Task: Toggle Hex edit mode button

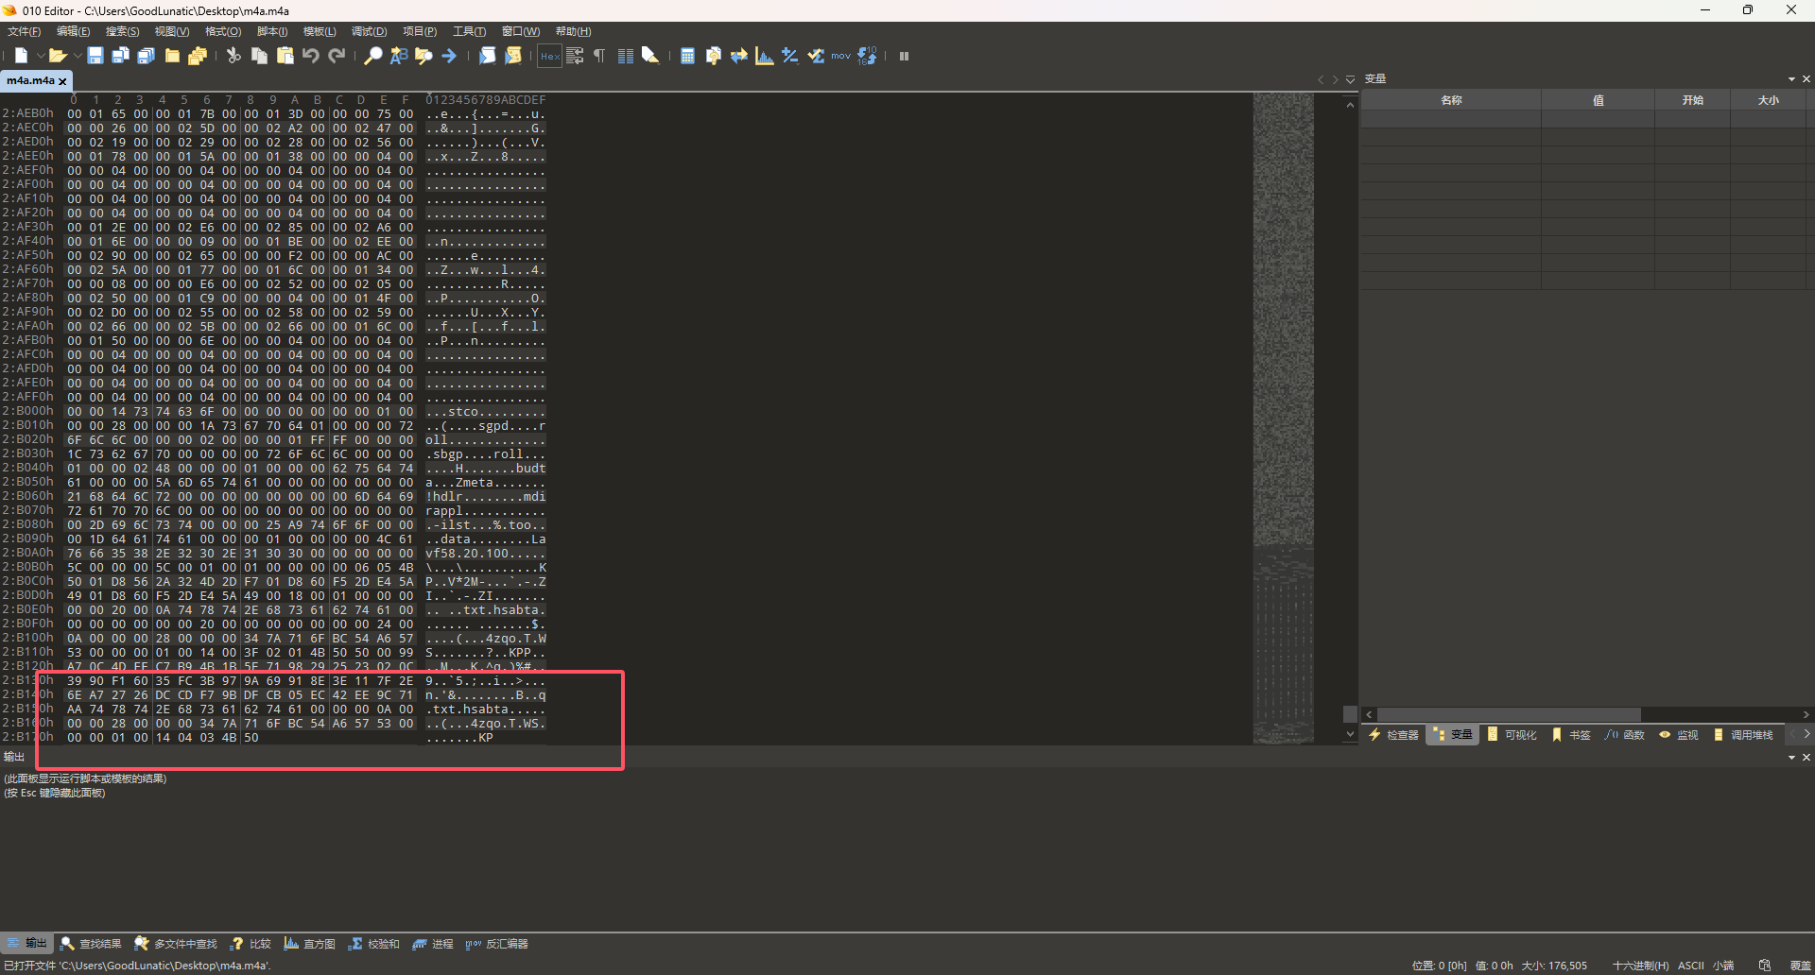Action: coord(549,56)
